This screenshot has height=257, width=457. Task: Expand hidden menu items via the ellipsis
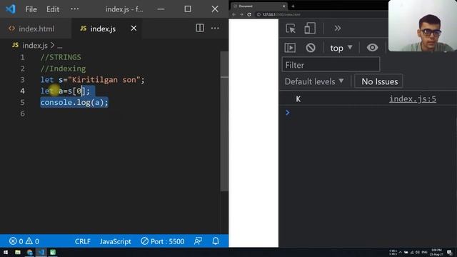[x=74, y=9]
